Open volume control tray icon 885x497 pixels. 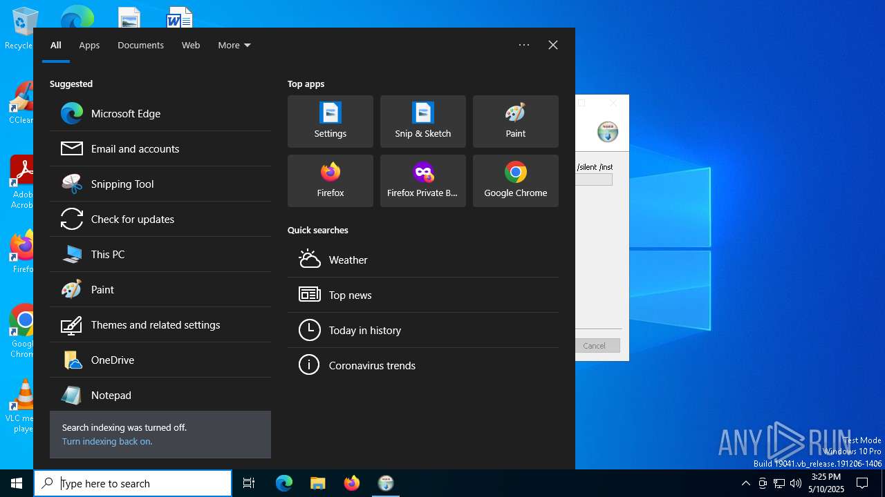(796, 483)
